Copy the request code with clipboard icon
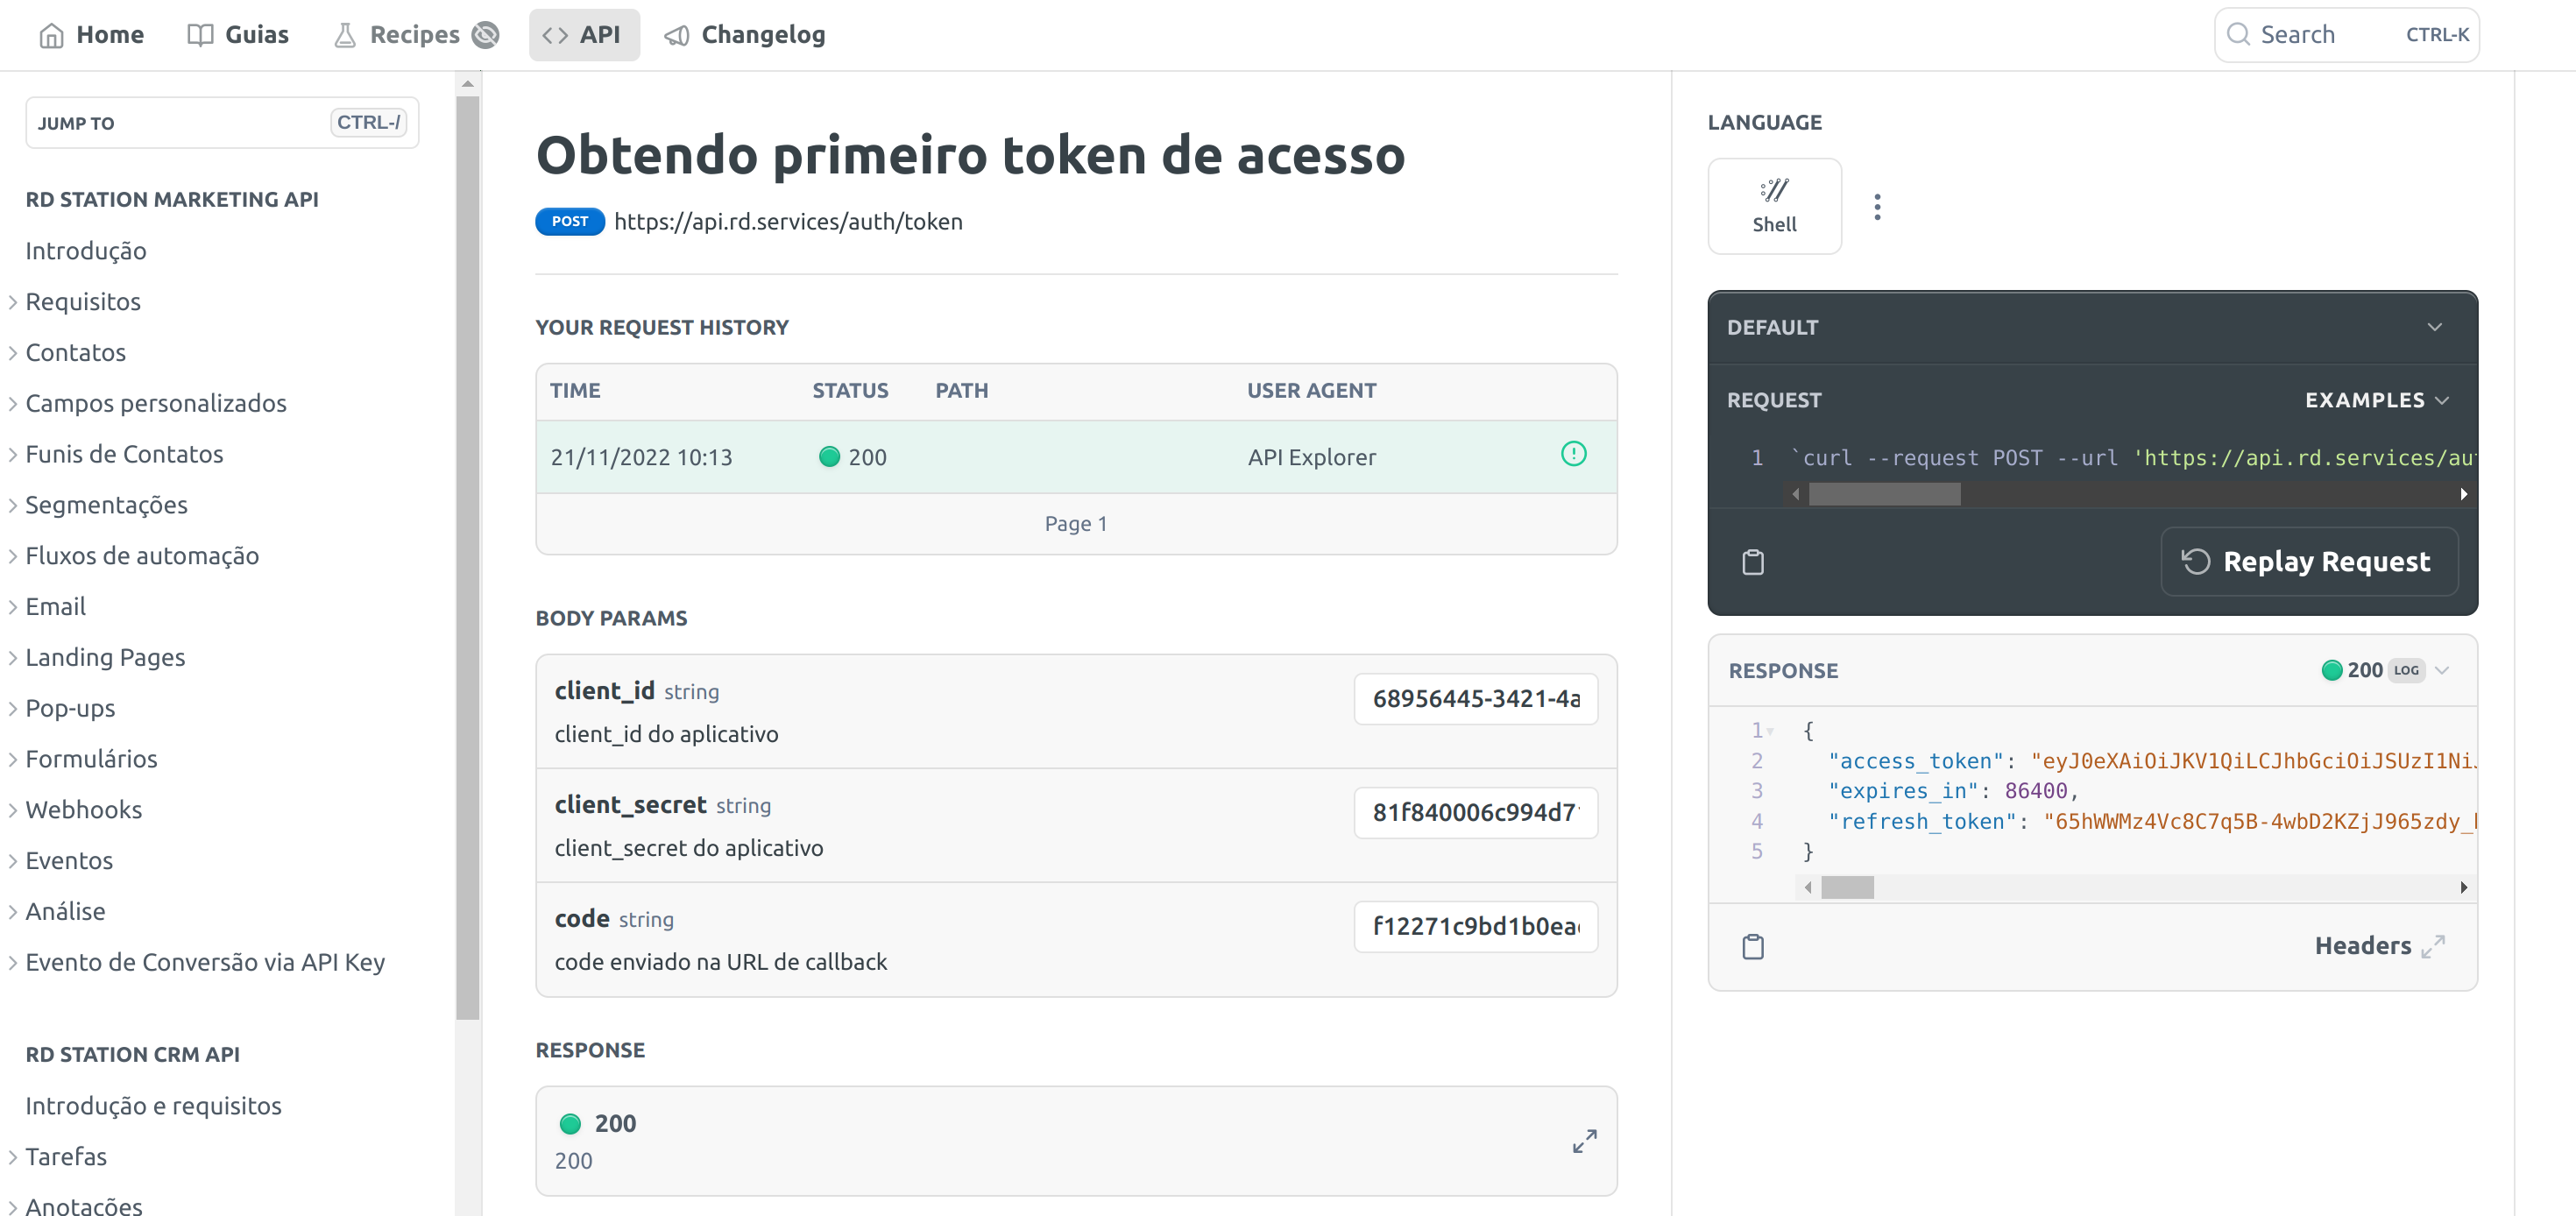This screenshot has height=1216, width=2576. coord(1752,562)
